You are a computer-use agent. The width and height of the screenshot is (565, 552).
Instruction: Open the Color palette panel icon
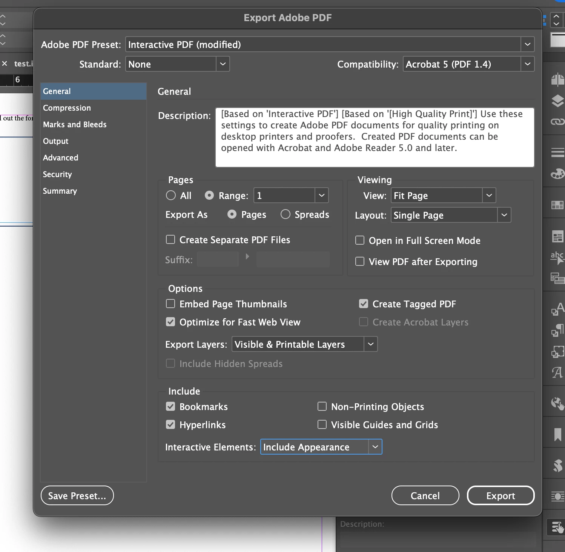[557, 174]
